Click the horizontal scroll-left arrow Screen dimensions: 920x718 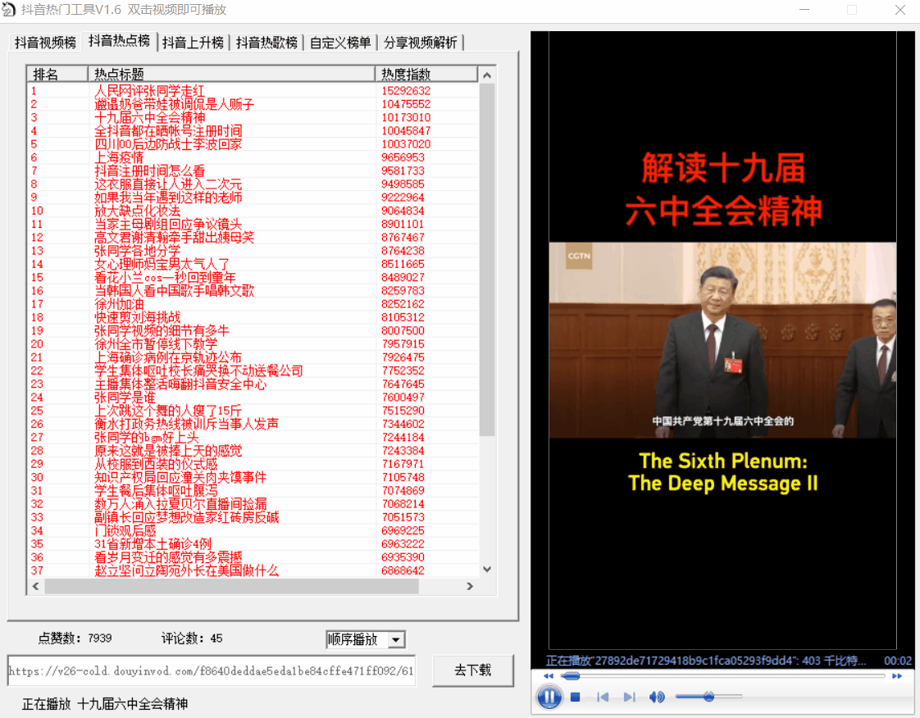[x=36, y=586]
